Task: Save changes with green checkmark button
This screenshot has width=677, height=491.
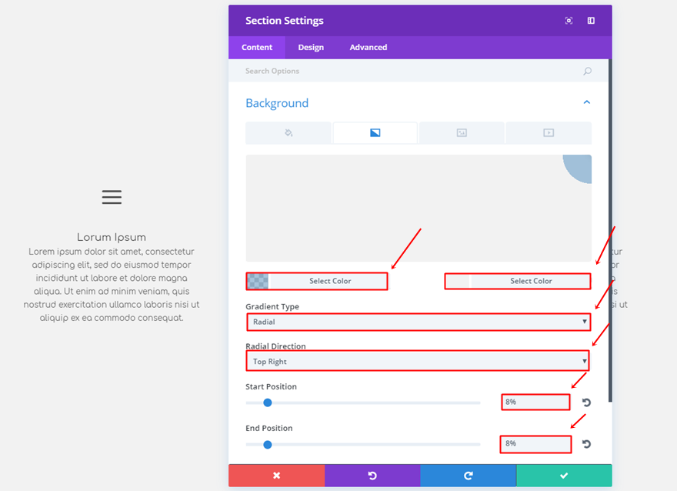Action: tap(564, 476)
